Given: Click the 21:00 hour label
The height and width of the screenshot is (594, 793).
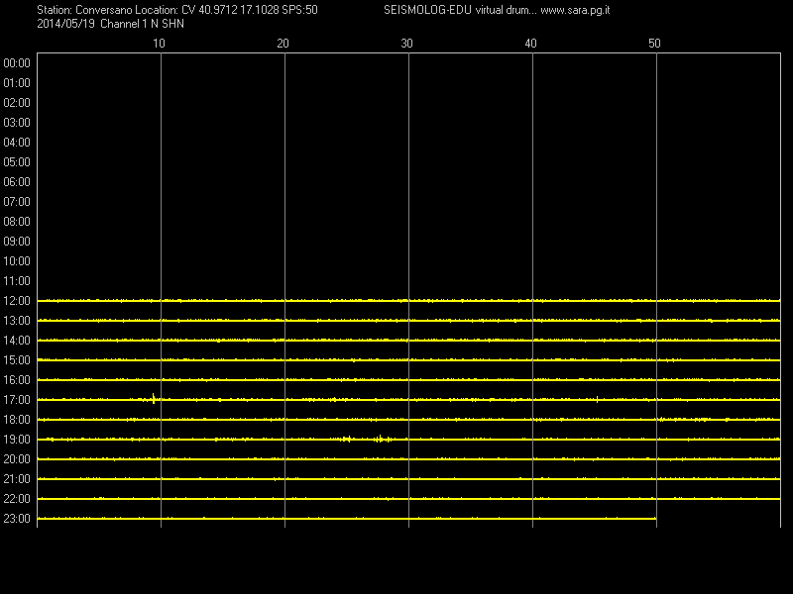Looking at the screenshot, I should [x=17, y=479].
